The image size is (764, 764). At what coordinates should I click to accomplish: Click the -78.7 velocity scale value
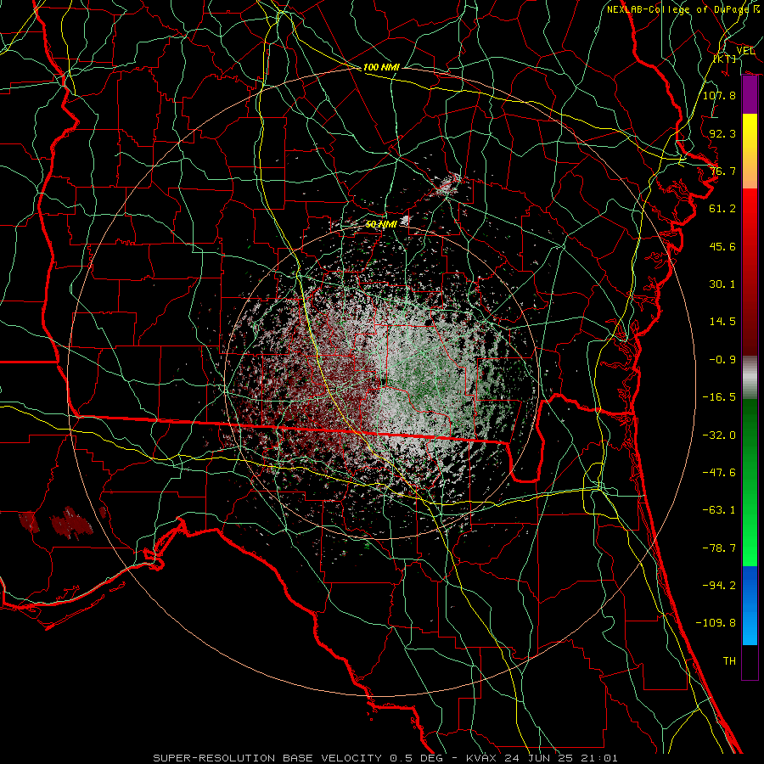coord(719,548)
